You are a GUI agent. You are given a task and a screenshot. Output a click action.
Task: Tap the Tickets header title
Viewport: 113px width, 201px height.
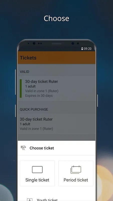[28, 58]
